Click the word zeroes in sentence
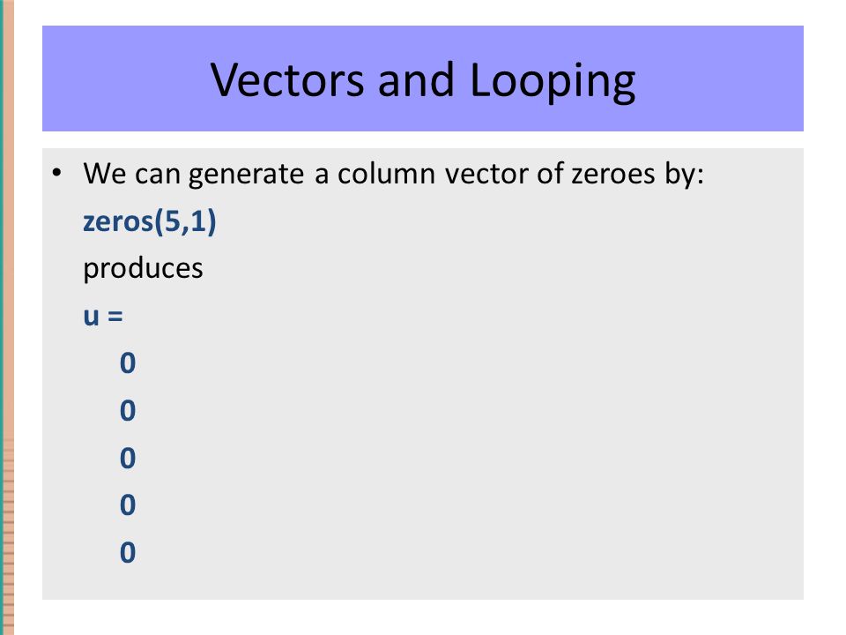 pyautogui.click(x=613, y=174)
